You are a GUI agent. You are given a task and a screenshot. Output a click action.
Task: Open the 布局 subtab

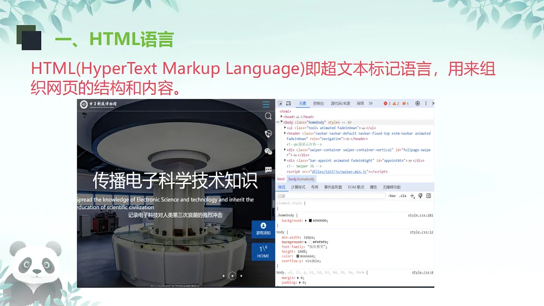point(315,187)
